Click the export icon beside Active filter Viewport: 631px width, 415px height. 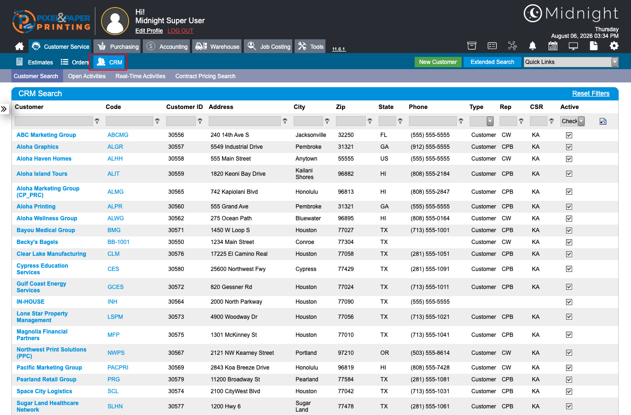click(603, 121)
